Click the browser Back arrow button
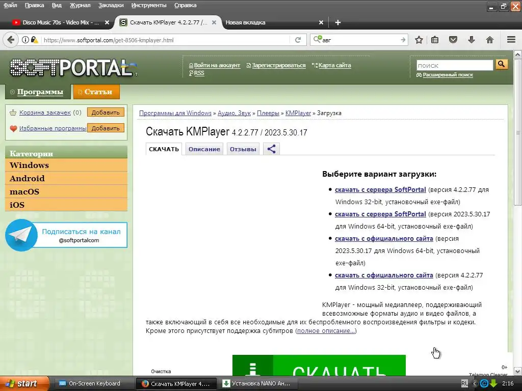522x391 pixels. coord(11,40)
